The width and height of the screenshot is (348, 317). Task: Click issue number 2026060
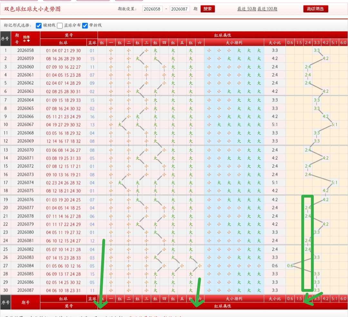25,67
